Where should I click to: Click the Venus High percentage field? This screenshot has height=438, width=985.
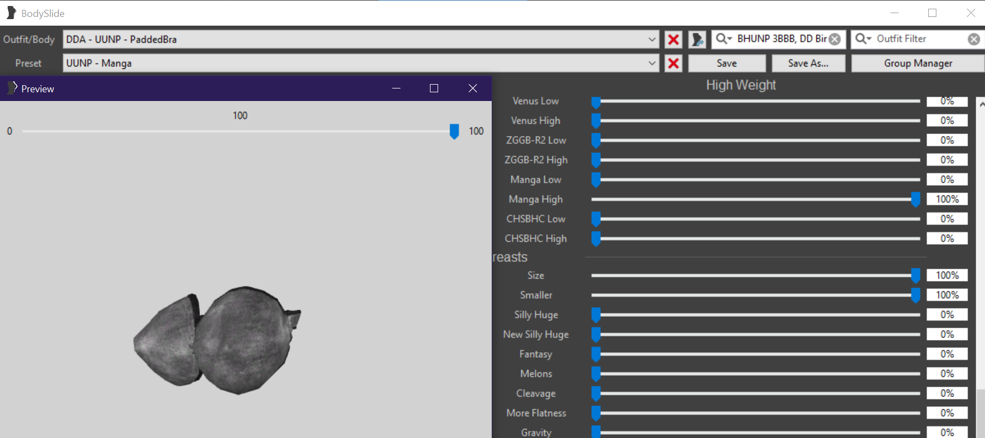(947, 121)
